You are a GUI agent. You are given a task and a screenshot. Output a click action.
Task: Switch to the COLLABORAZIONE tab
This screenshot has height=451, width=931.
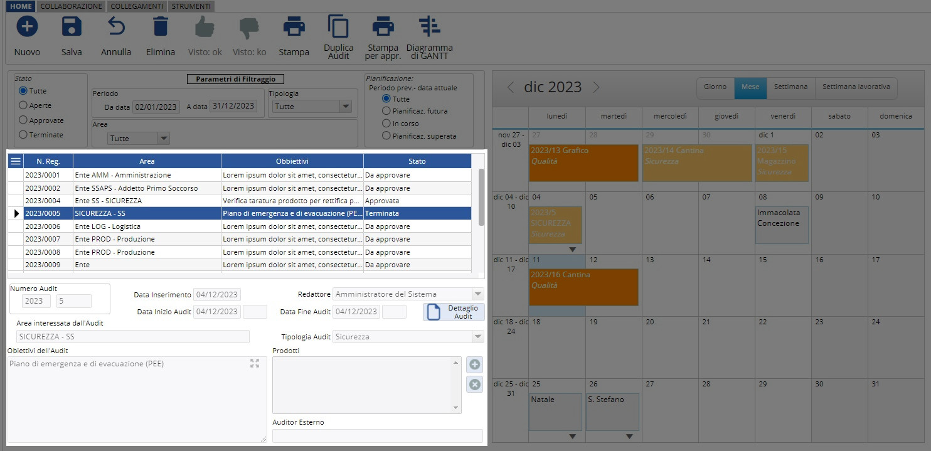point(71,6)
